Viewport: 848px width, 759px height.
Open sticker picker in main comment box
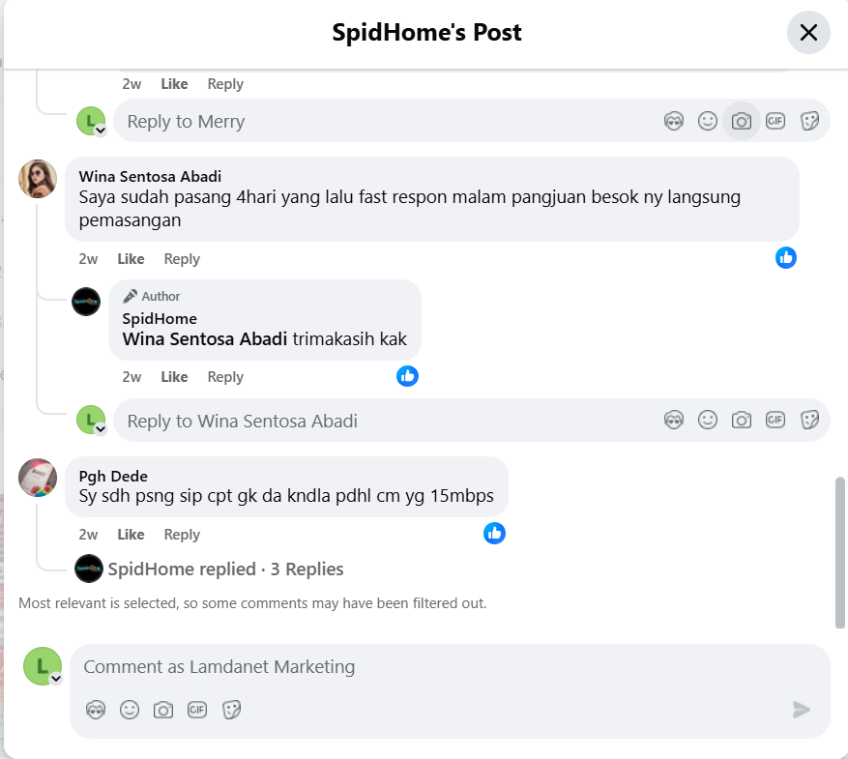pos(231,710)
